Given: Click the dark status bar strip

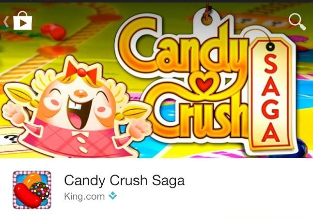Looking at the screenshot, I should click(x=156, y=1).
